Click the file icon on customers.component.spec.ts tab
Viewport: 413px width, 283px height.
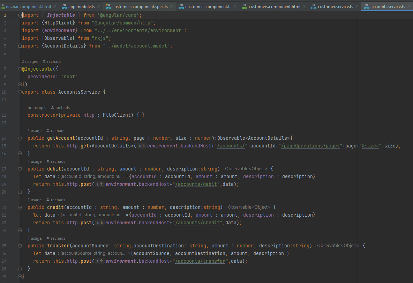point(108,6)
